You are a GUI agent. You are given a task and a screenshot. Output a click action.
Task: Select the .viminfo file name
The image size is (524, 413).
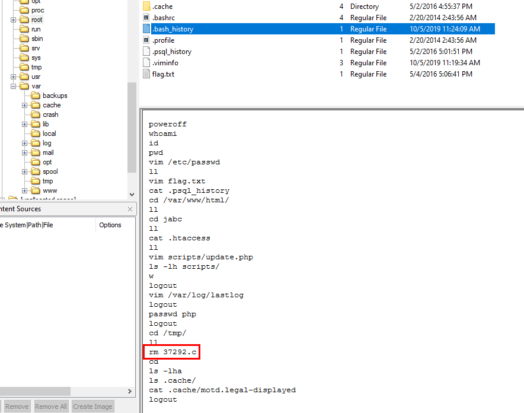click(165, 63)
